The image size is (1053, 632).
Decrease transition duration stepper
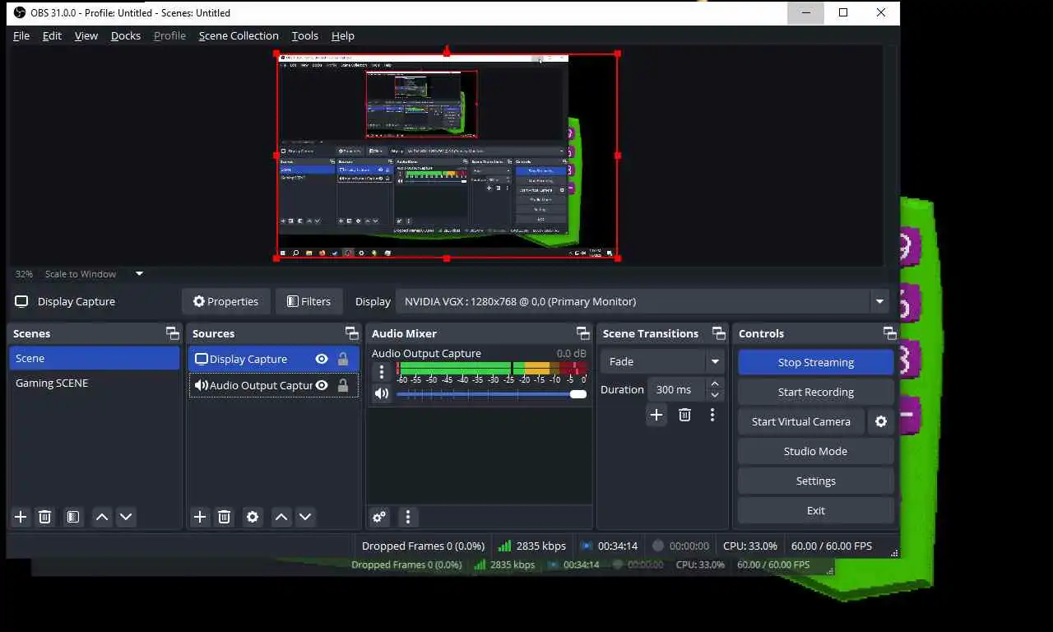click(x=715, y=396)
